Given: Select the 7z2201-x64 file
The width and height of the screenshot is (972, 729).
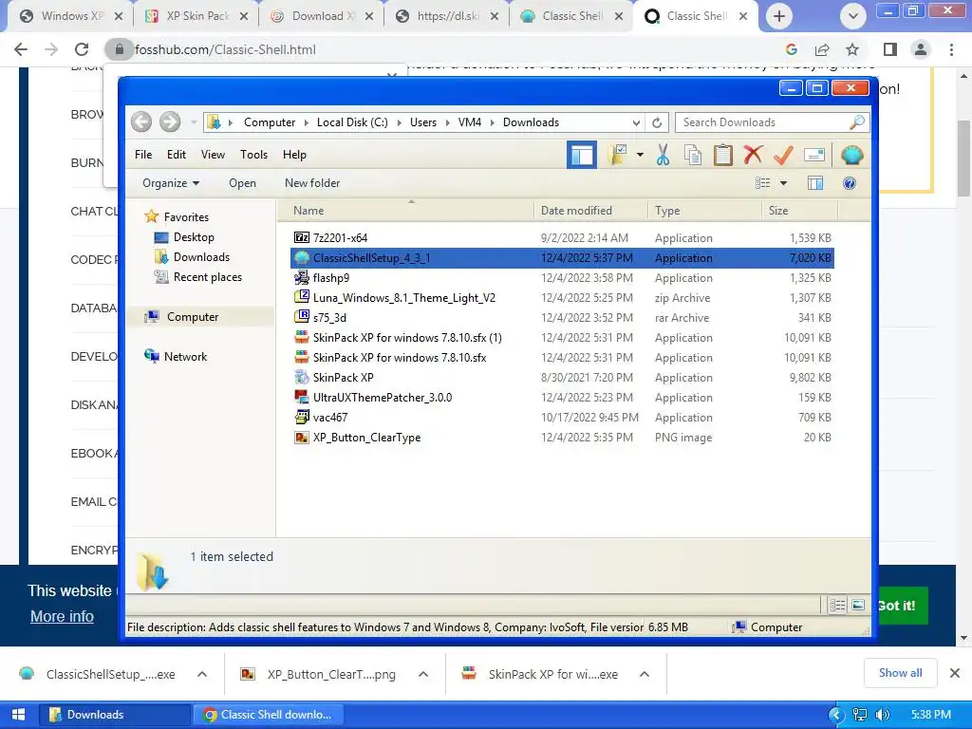Looking at the screenshot, I should point(562,237).
